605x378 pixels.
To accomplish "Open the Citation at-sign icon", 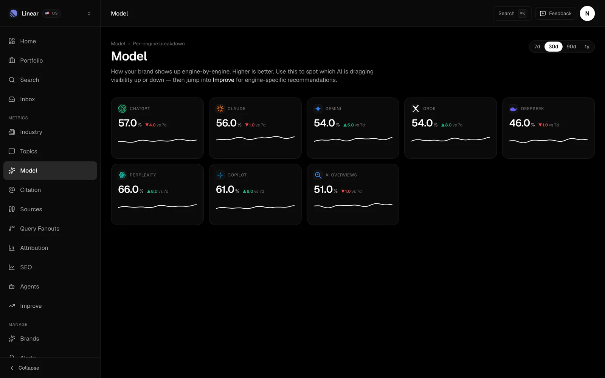I will tap(12, 190).
